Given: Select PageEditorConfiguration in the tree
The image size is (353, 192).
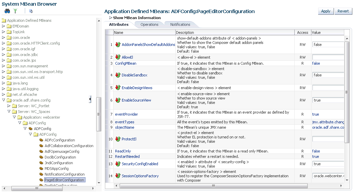Looking at the screenshot, I should [64, 180].
